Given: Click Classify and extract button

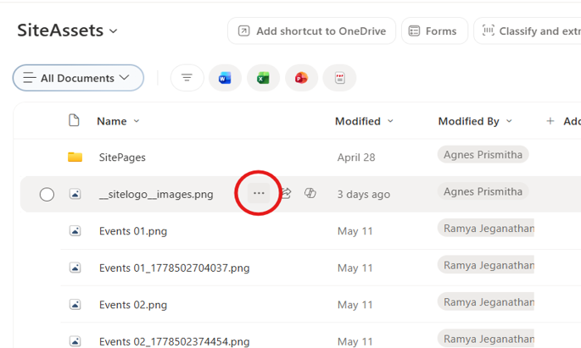Looking at the screenshot, I should point(528,31).
